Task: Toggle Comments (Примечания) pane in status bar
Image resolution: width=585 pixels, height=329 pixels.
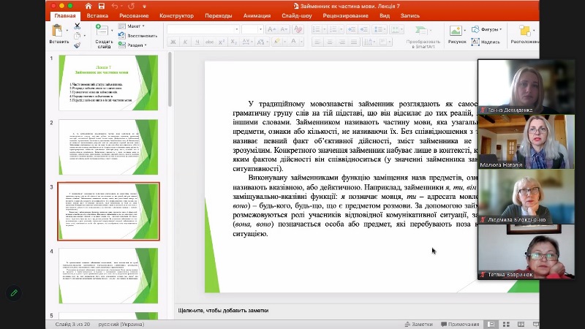Action: (x=459, y=324)
